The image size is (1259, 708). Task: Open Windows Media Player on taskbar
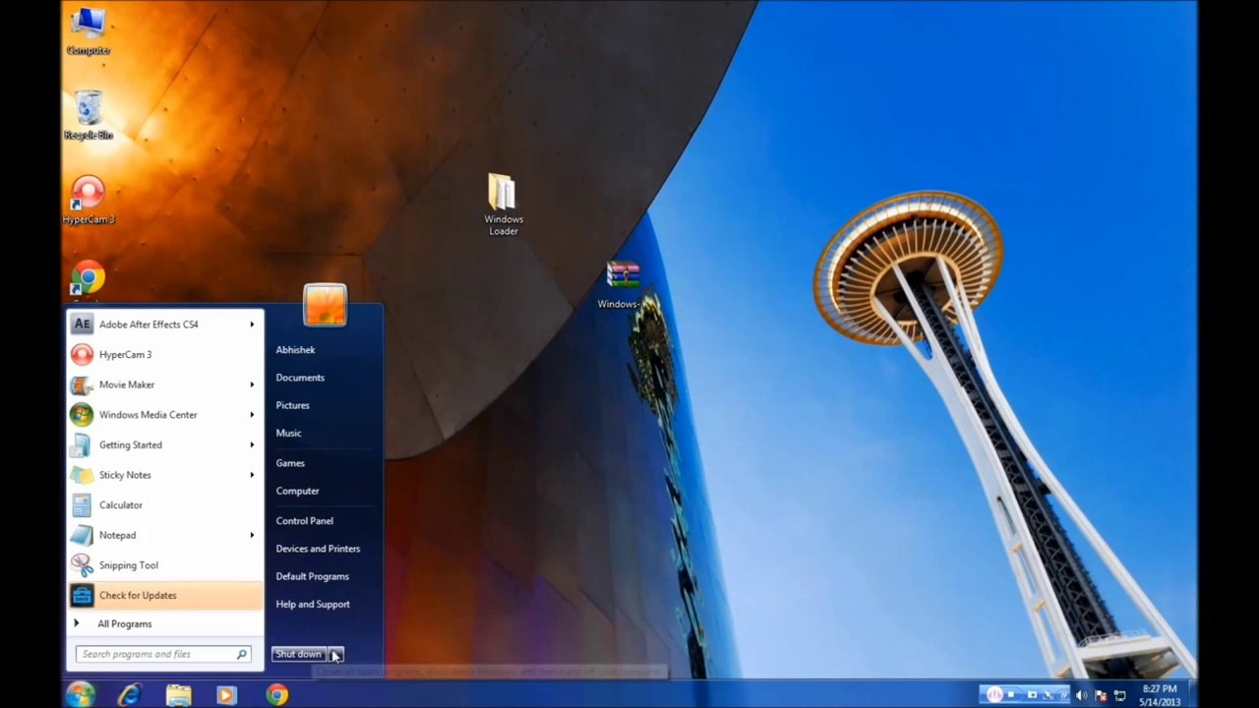[227, 695]
